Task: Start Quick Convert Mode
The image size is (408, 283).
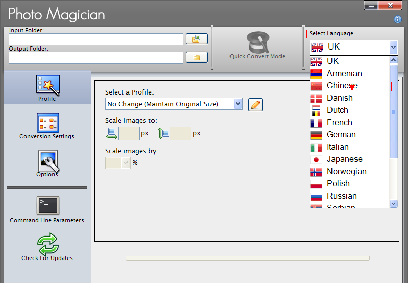Action: 257,45
